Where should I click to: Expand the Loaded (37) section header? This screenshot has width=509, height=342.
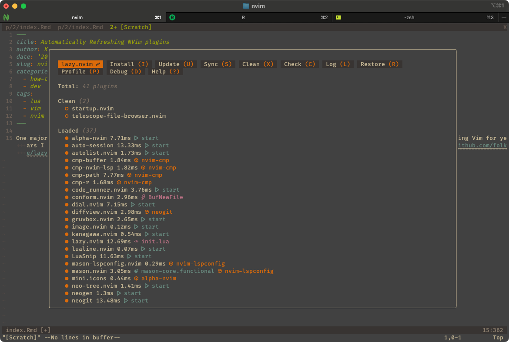(77, 131)
